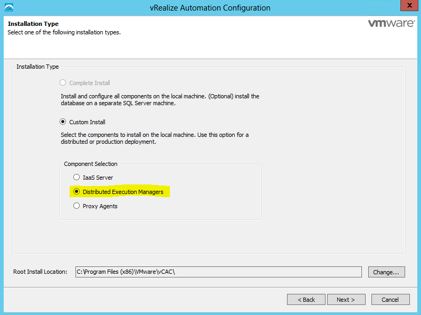Click the Complete Install description text

coord(160,99)
